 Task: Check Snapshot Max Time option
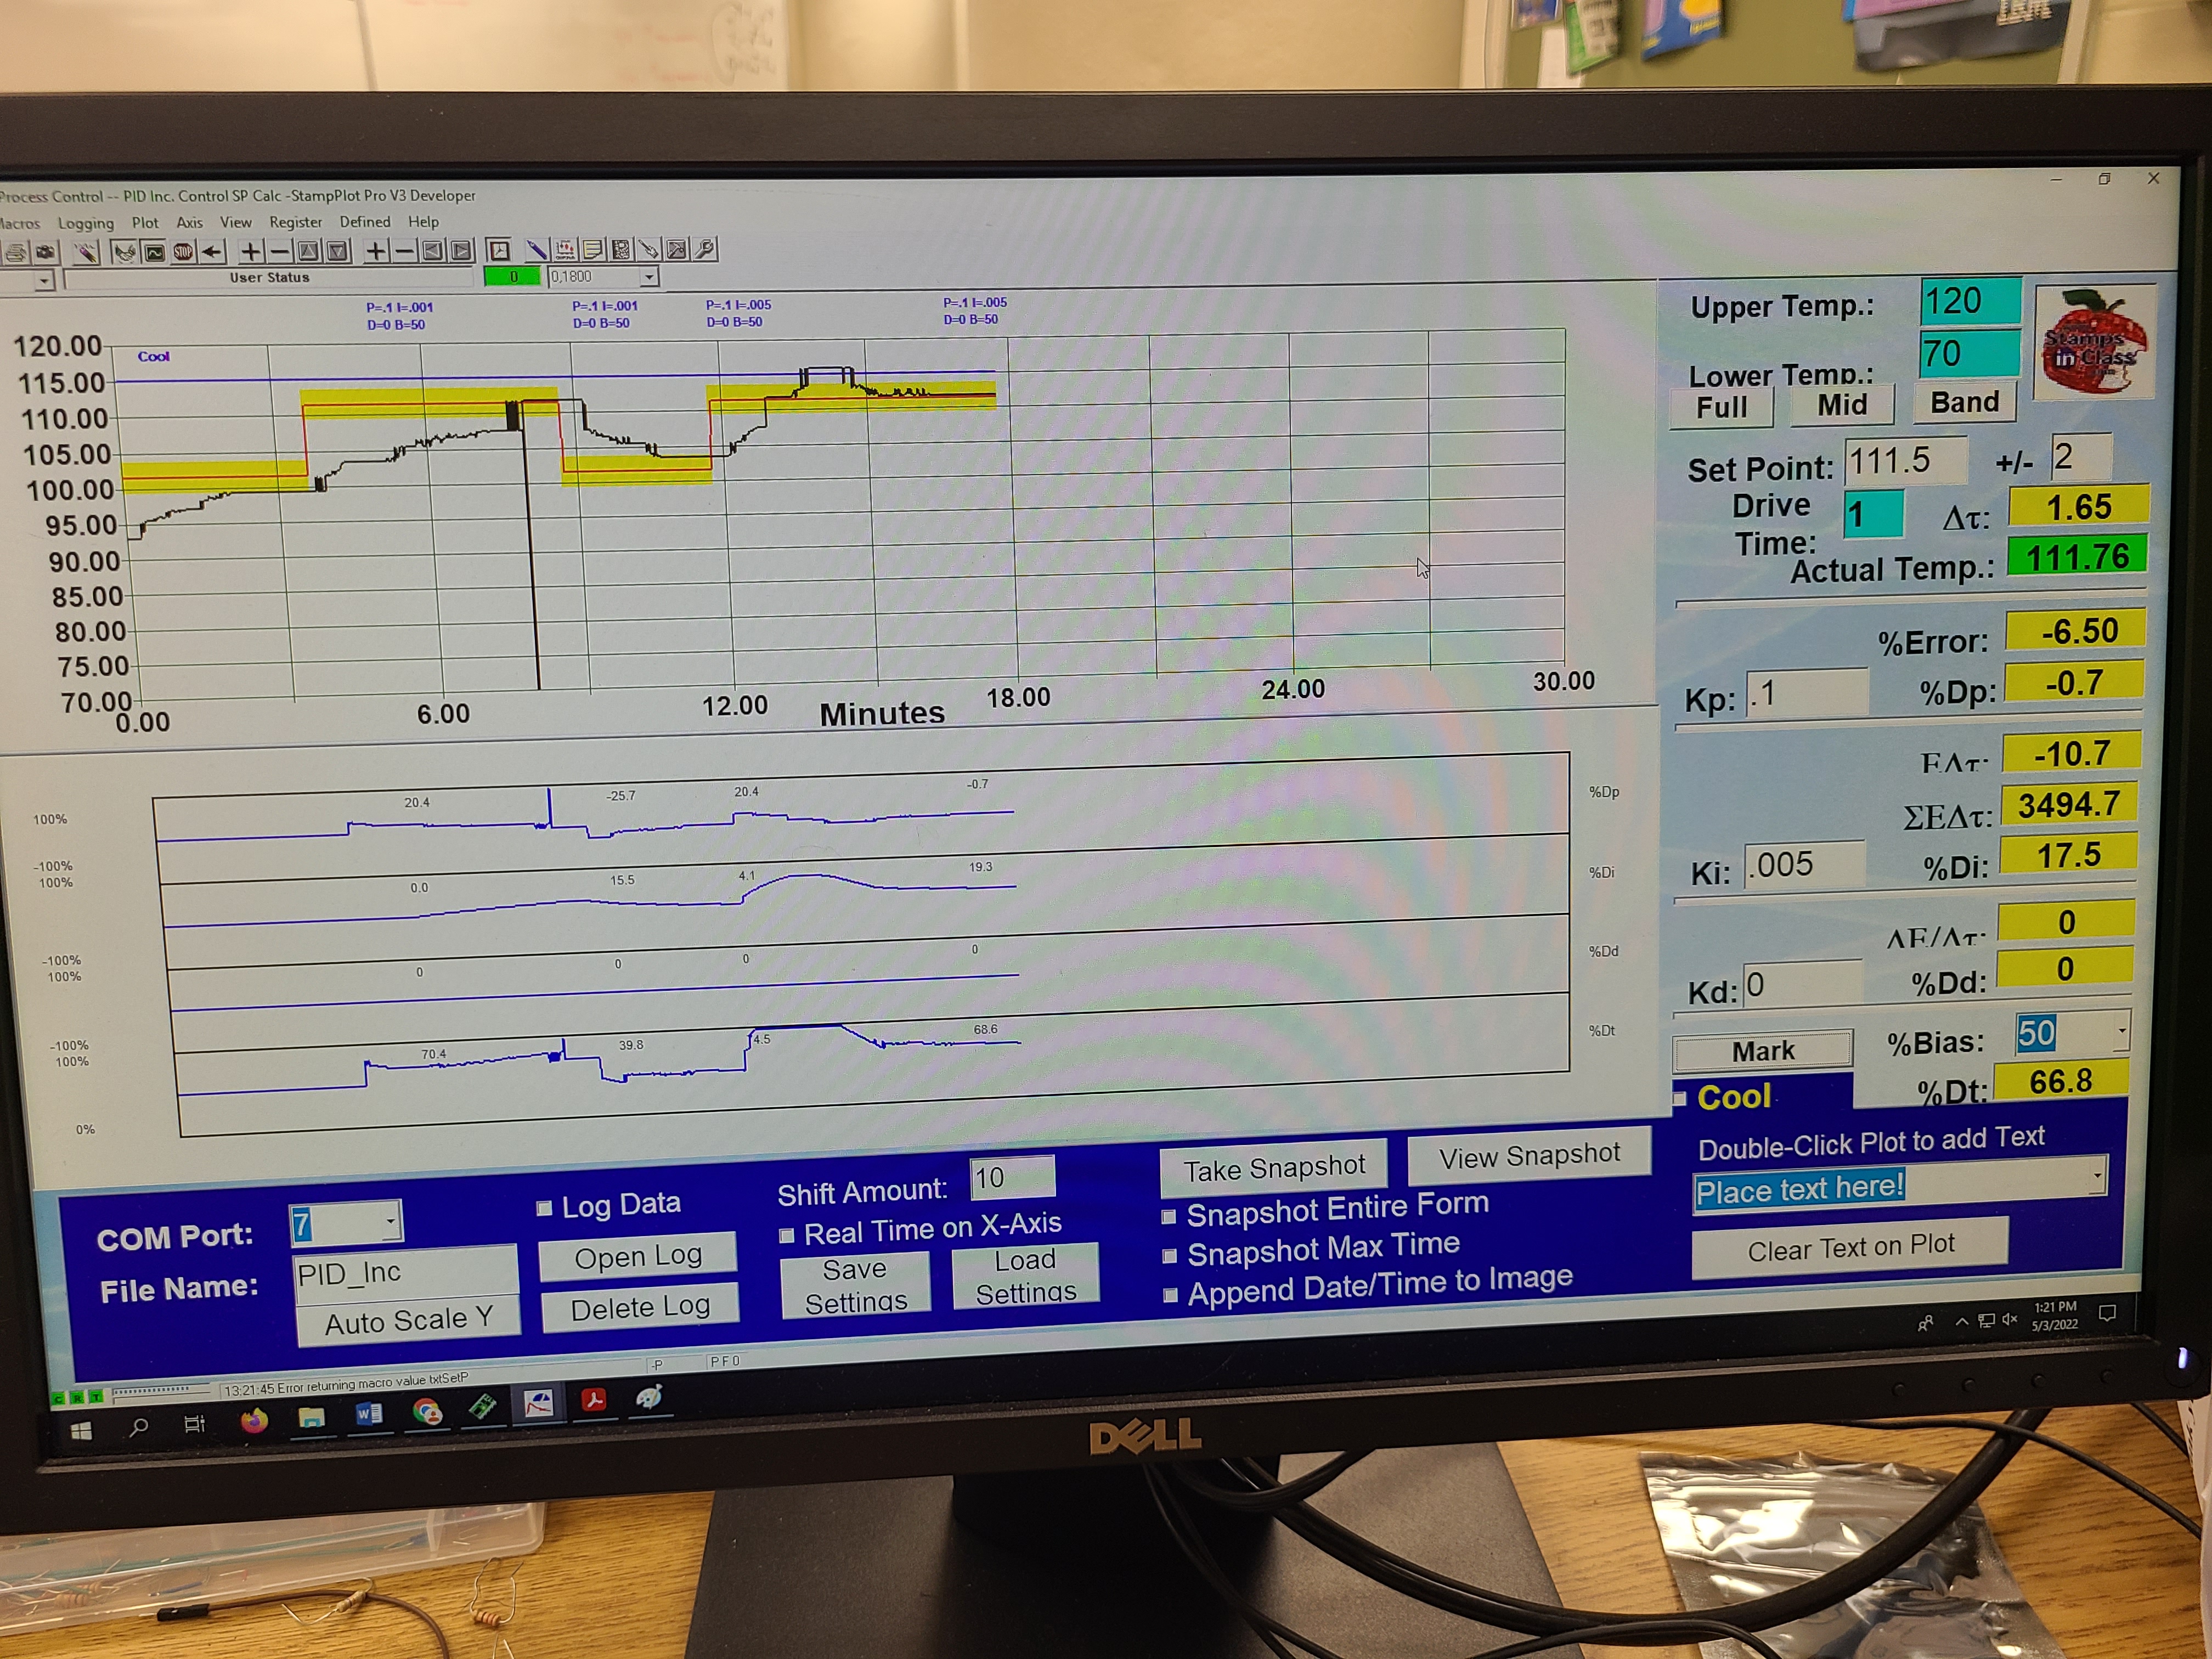[1169, 1256]
